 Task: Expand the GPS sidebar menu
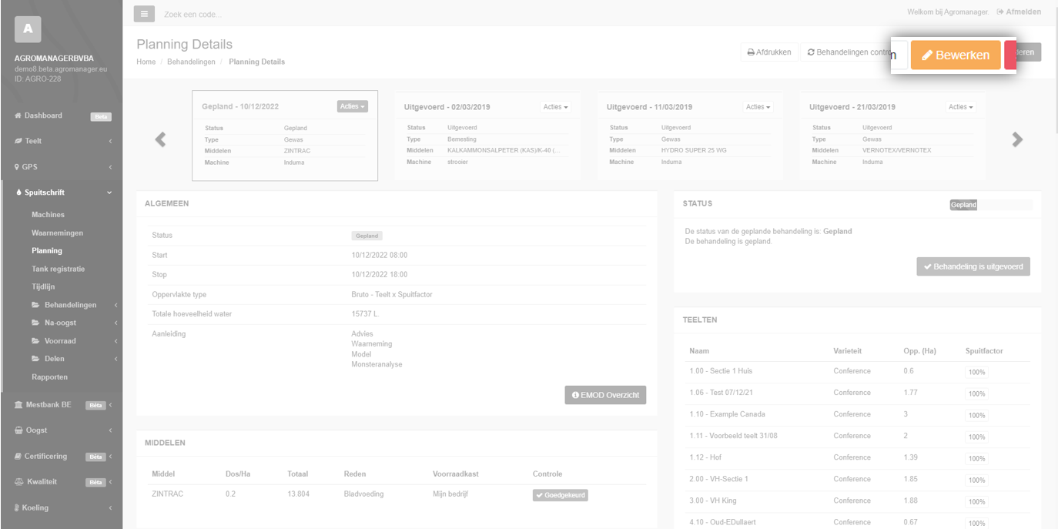click(62, 166)
